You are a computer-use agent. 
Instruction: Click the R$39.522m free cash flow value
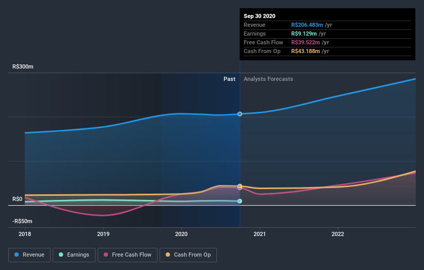306,42
